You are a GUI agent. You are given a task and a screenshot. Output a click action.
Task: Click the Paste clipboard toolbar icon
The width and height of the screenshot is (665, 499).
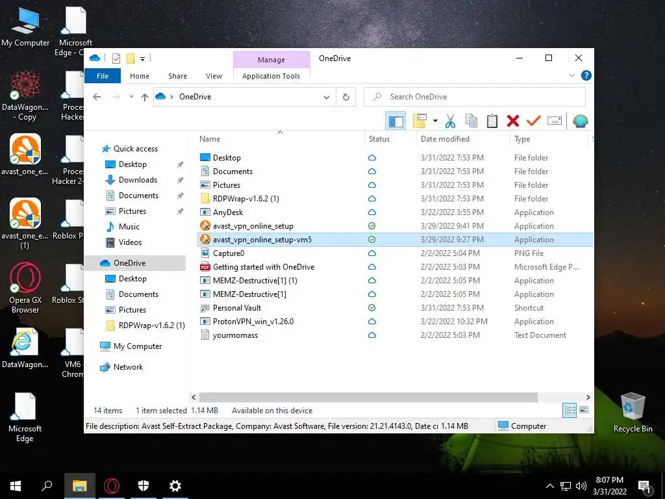tap(492, 121)
